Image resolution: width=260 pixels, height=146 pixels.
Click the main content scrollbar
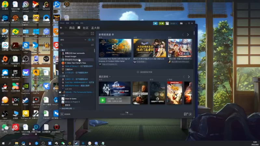tap(194, 33)
